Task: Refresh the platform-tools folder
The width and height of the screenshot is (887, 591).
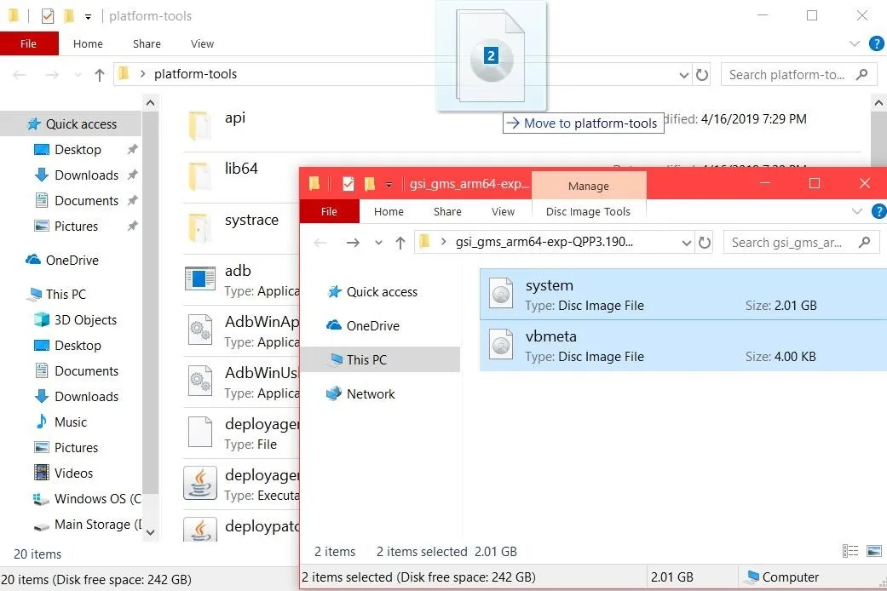Action: 702,75
